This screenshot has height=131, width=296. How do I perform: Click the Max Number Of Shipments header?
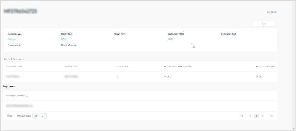click(178, 67)
